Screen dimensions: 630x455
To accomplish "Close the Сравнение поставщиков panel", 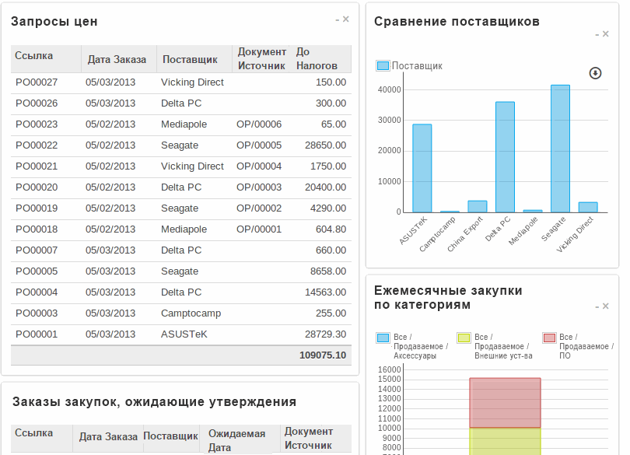I will coord(605,34).
